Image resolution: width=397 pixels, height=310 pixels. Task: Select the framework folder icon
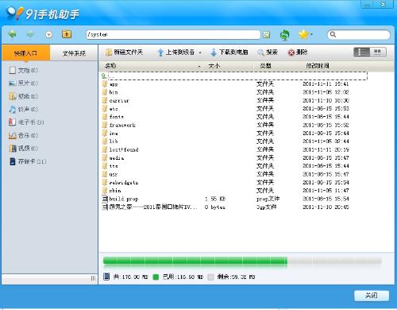tap(105, 125)
